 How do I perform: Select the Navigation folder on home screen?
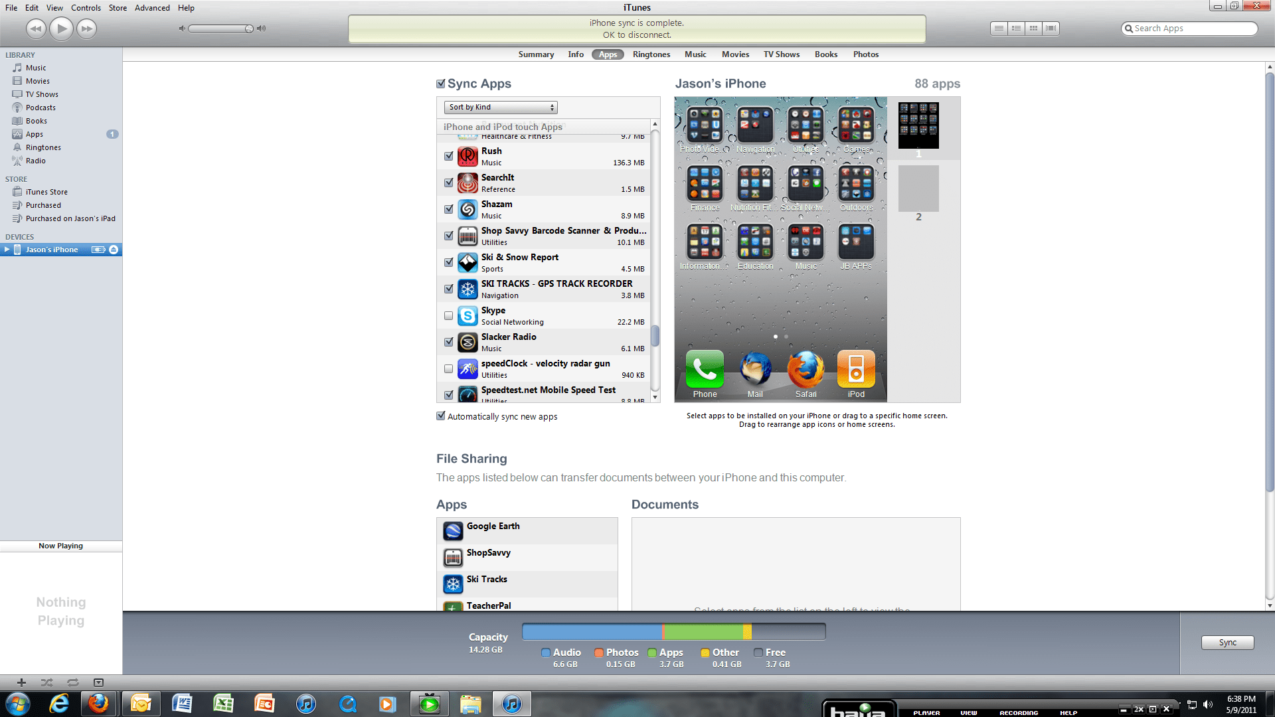(x=755, y=125)
